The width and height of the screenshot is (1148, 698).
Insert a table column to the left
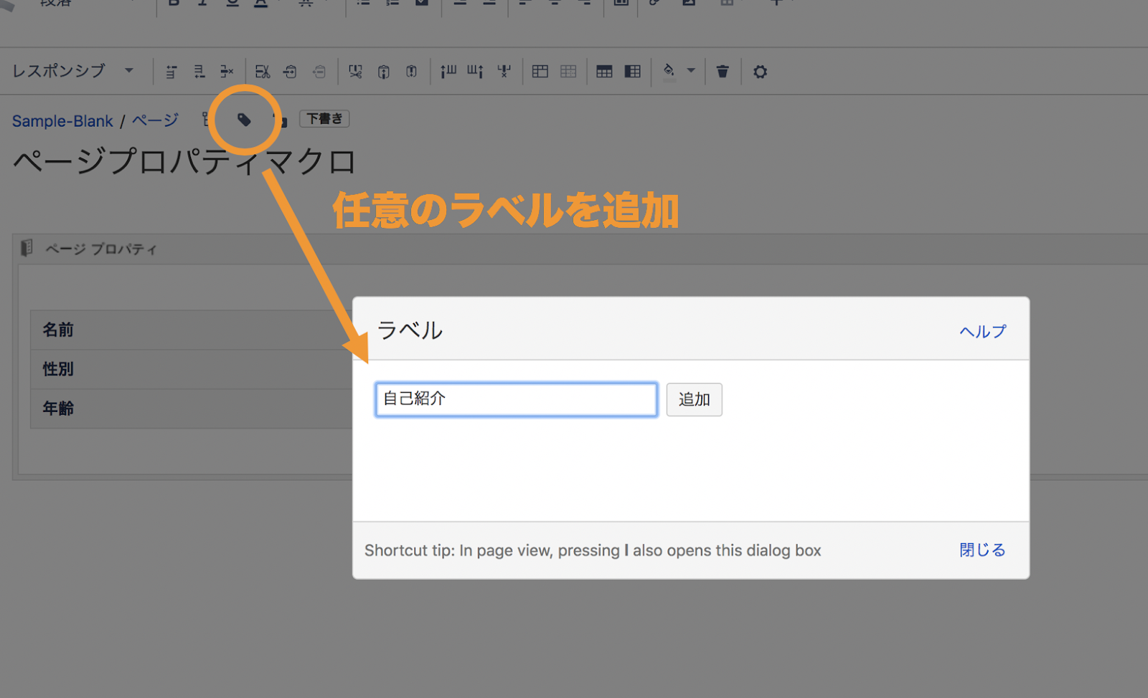(x=448, y=72)
